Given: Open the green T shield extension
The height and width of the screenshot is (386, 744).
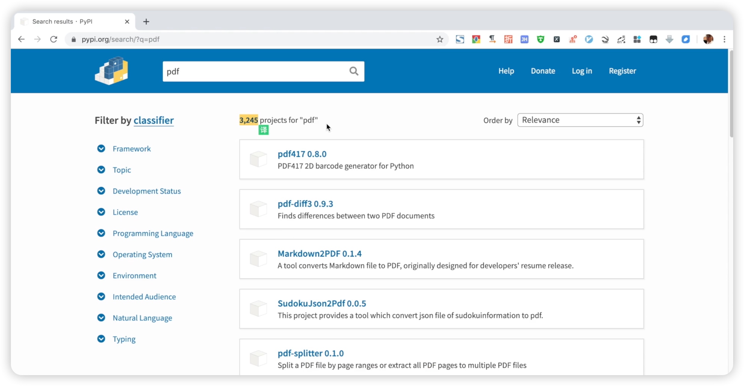Looking at the screenshot, I should [540, 39].
